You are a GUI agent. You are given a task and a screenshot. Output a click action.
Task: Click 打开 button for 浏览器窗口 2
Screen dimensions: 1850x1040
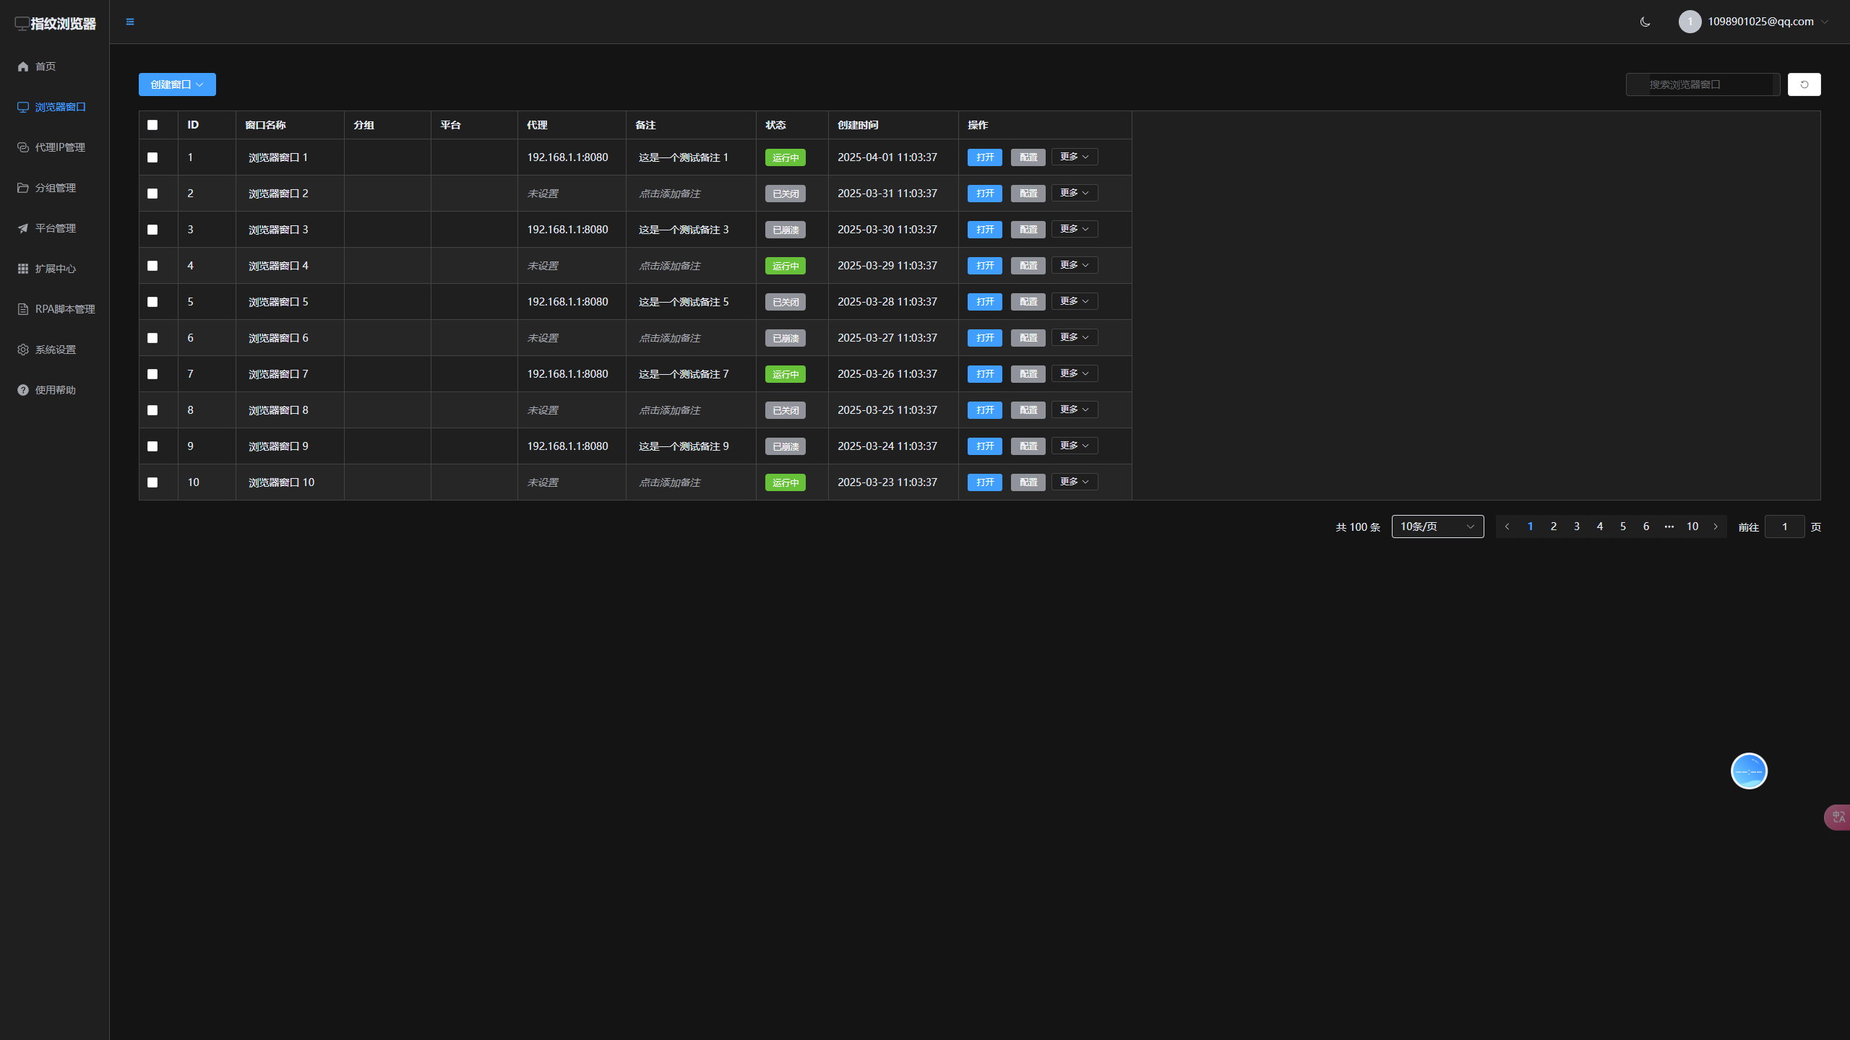pyautogui.click(x=984, y=194)
